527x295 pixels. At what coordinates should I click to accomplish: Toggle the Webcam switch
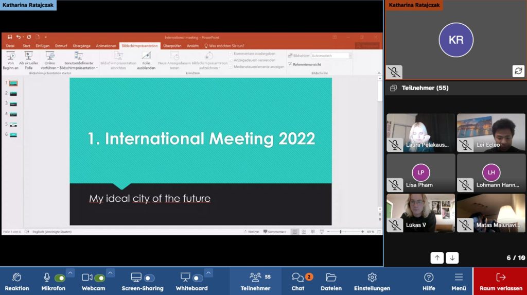tap(100, 278)
